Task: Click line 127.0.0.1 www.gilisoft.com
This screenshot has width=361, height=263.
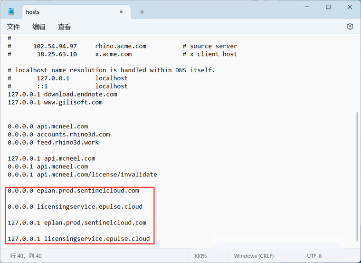Action: pyautogui.click(x=55, y=102)
